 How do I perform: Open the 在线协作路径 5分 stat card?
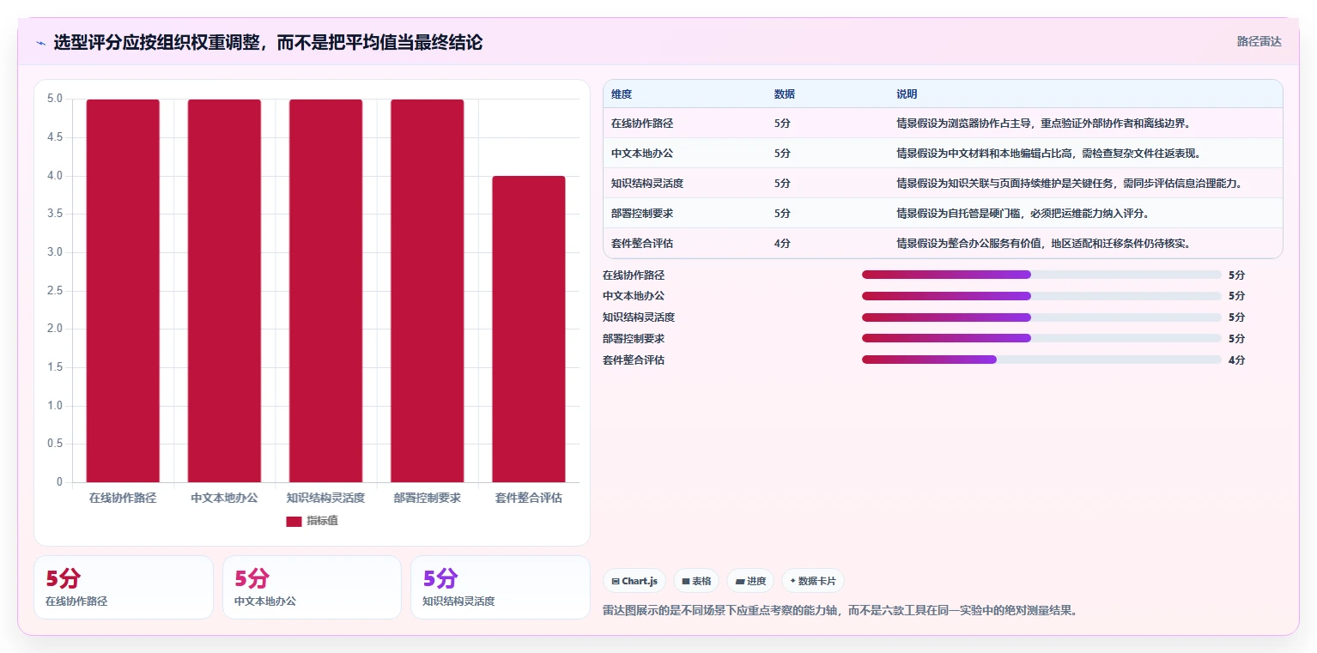[124, 587]
